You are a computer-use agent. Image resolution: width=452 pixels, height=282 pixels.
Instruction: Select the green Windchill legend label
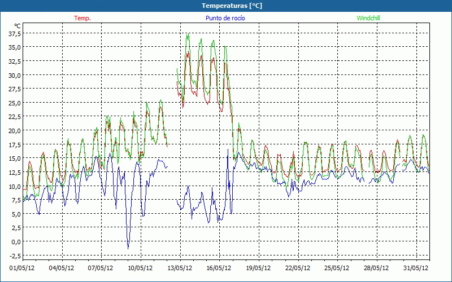click(368, 18)
